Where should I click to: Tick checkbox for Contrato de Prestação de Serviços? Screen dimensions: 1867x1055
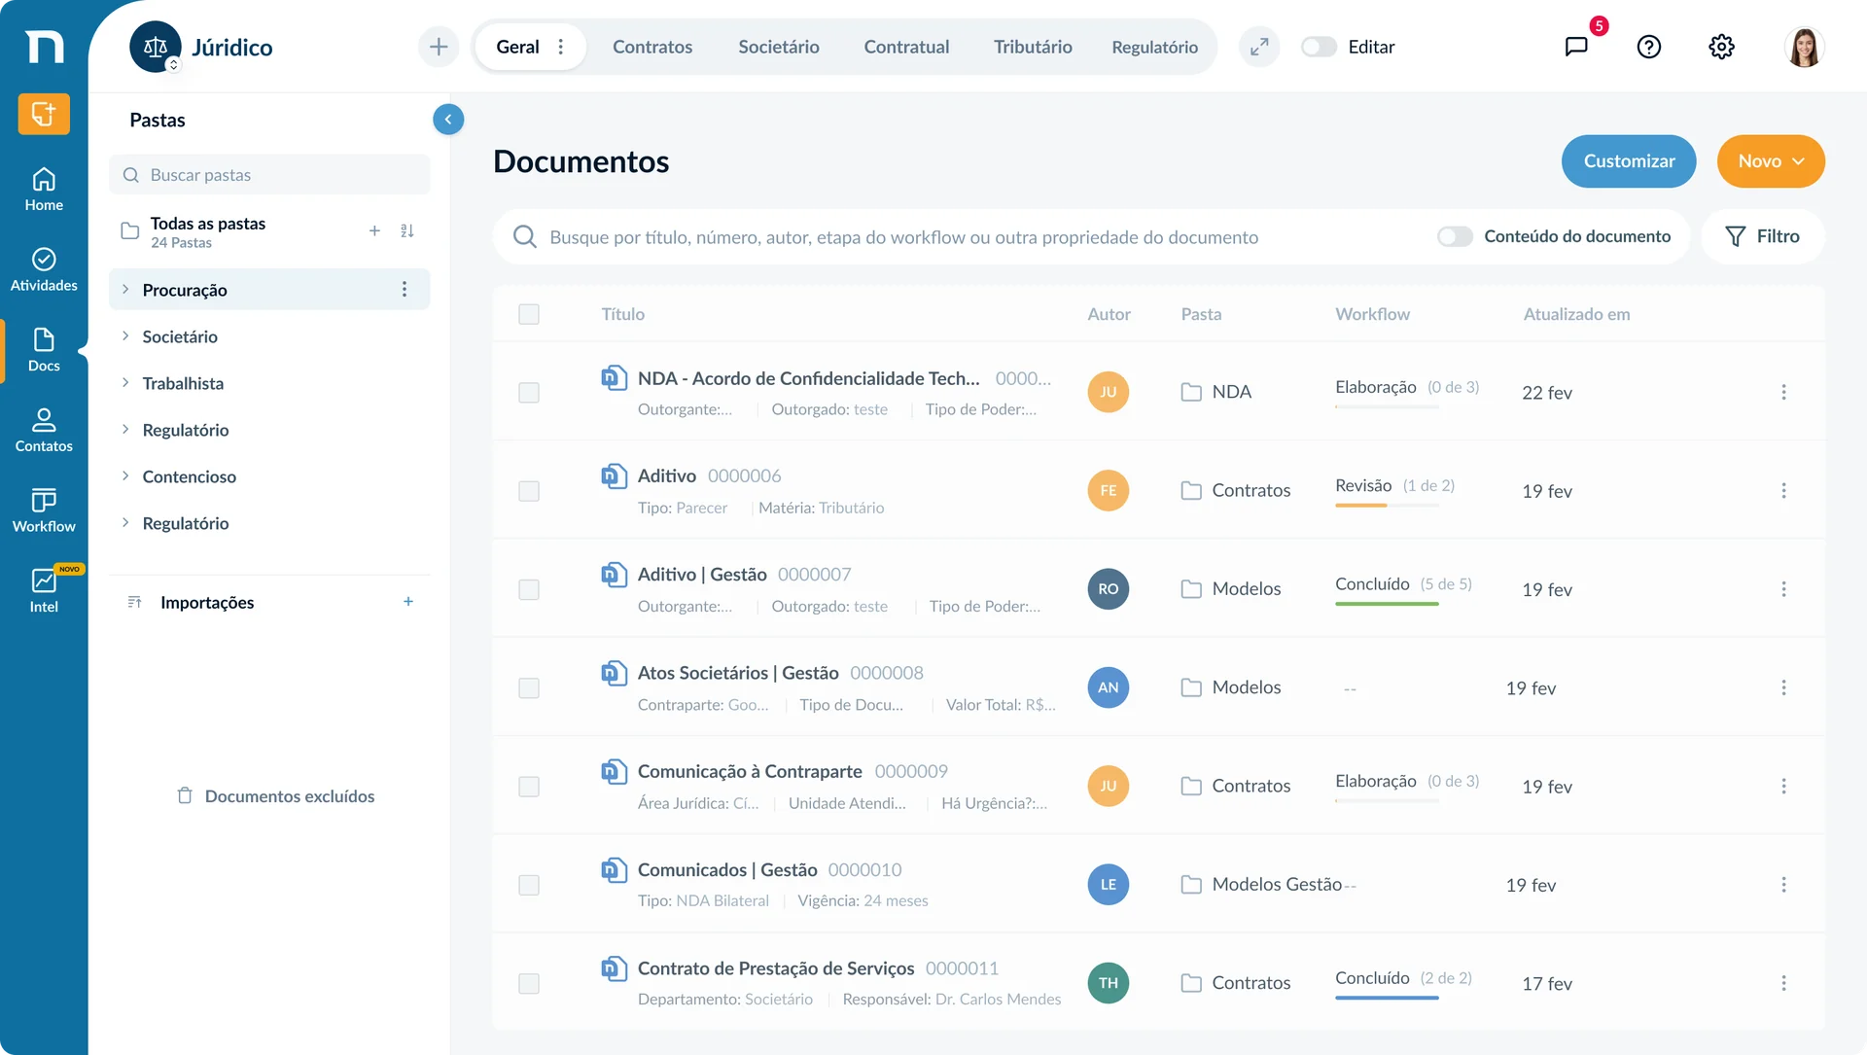pyautogui.click(x=529, y=984)
